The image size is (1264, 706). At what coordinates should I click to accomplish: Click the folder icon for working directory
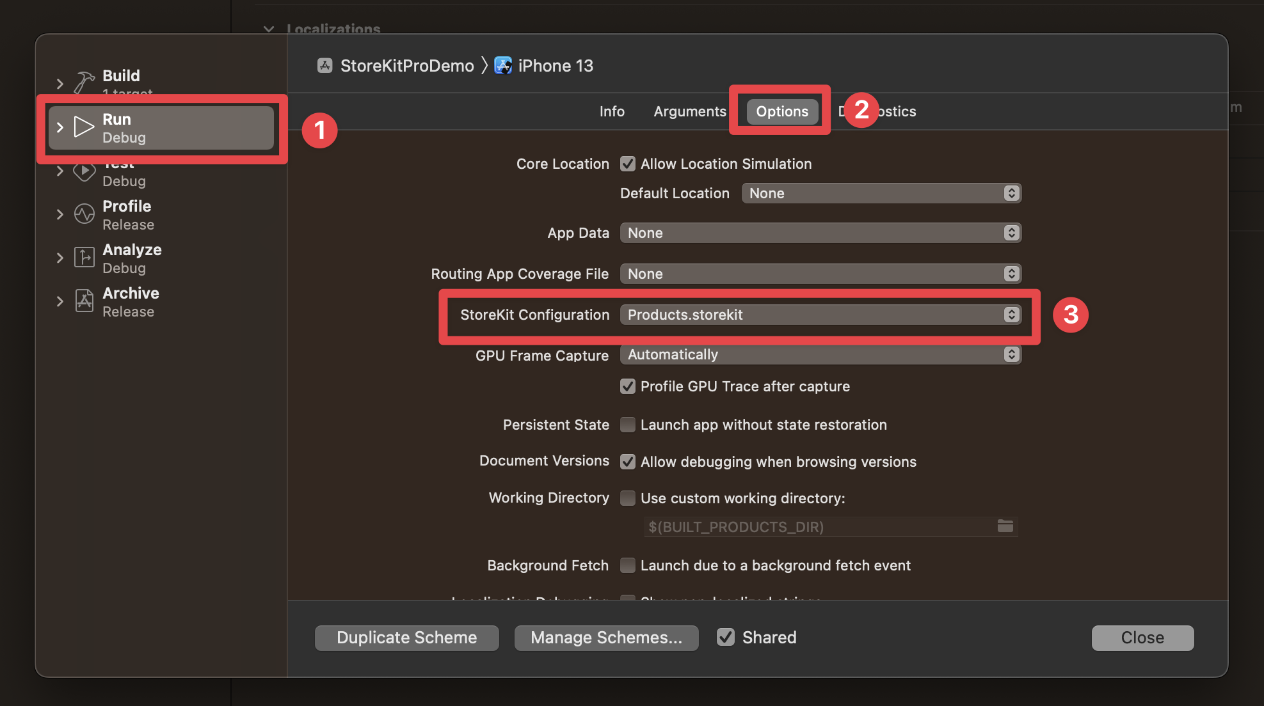1005,526
